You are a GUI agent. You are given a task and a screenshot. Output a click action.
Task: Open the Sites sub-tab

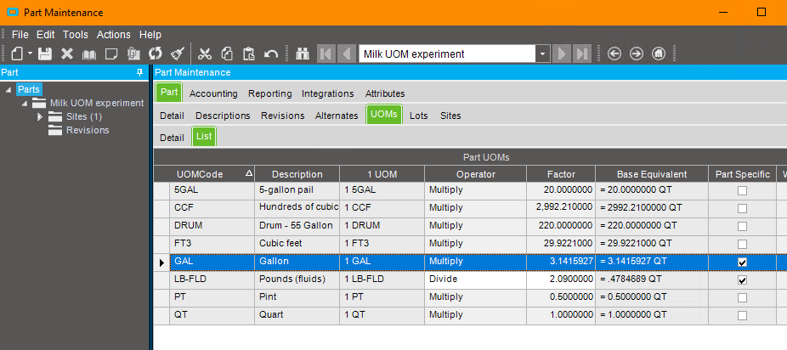click(450, 116)
